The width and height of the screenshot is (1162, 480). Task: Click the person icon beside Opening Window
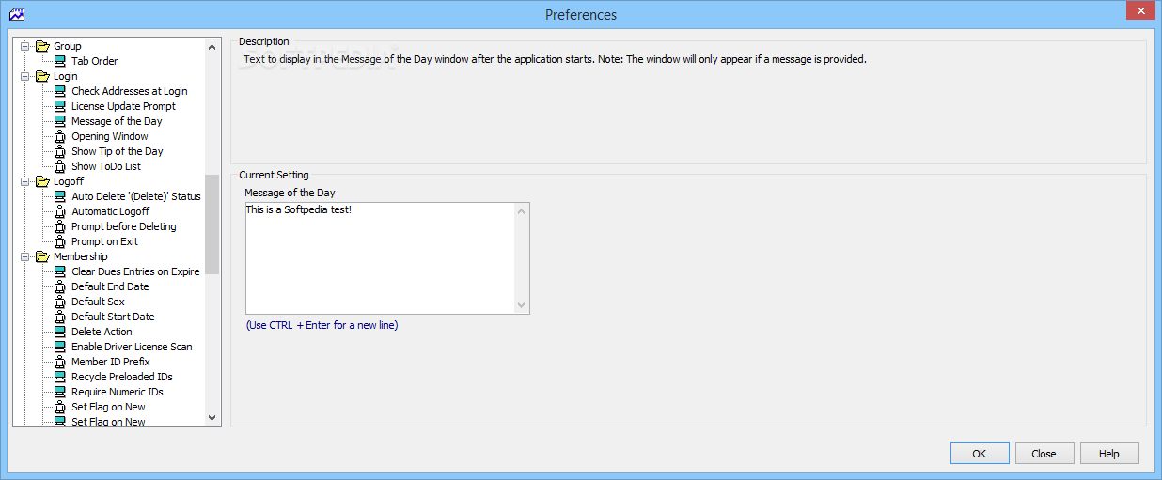pyautogui.click(x=60, y=136)
